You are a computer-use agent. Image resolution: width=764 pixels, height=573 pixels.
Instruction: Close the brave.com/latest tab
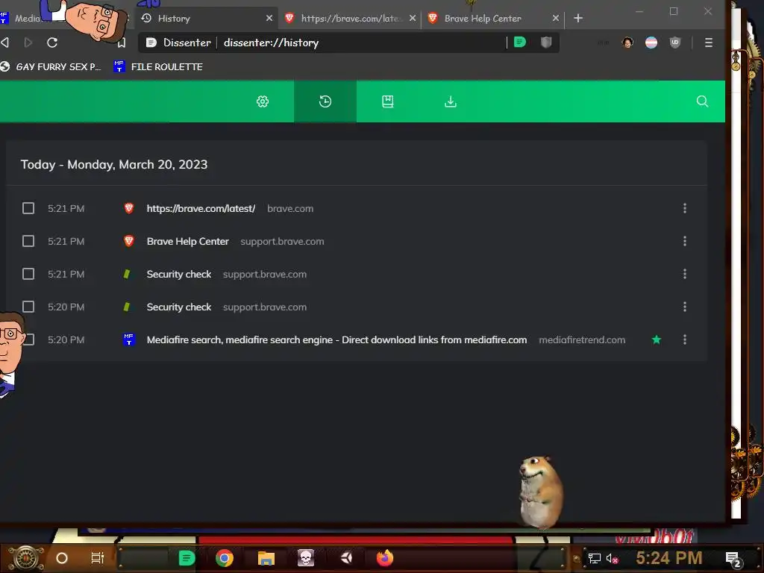pyautogui.click(x=412, y=18)
